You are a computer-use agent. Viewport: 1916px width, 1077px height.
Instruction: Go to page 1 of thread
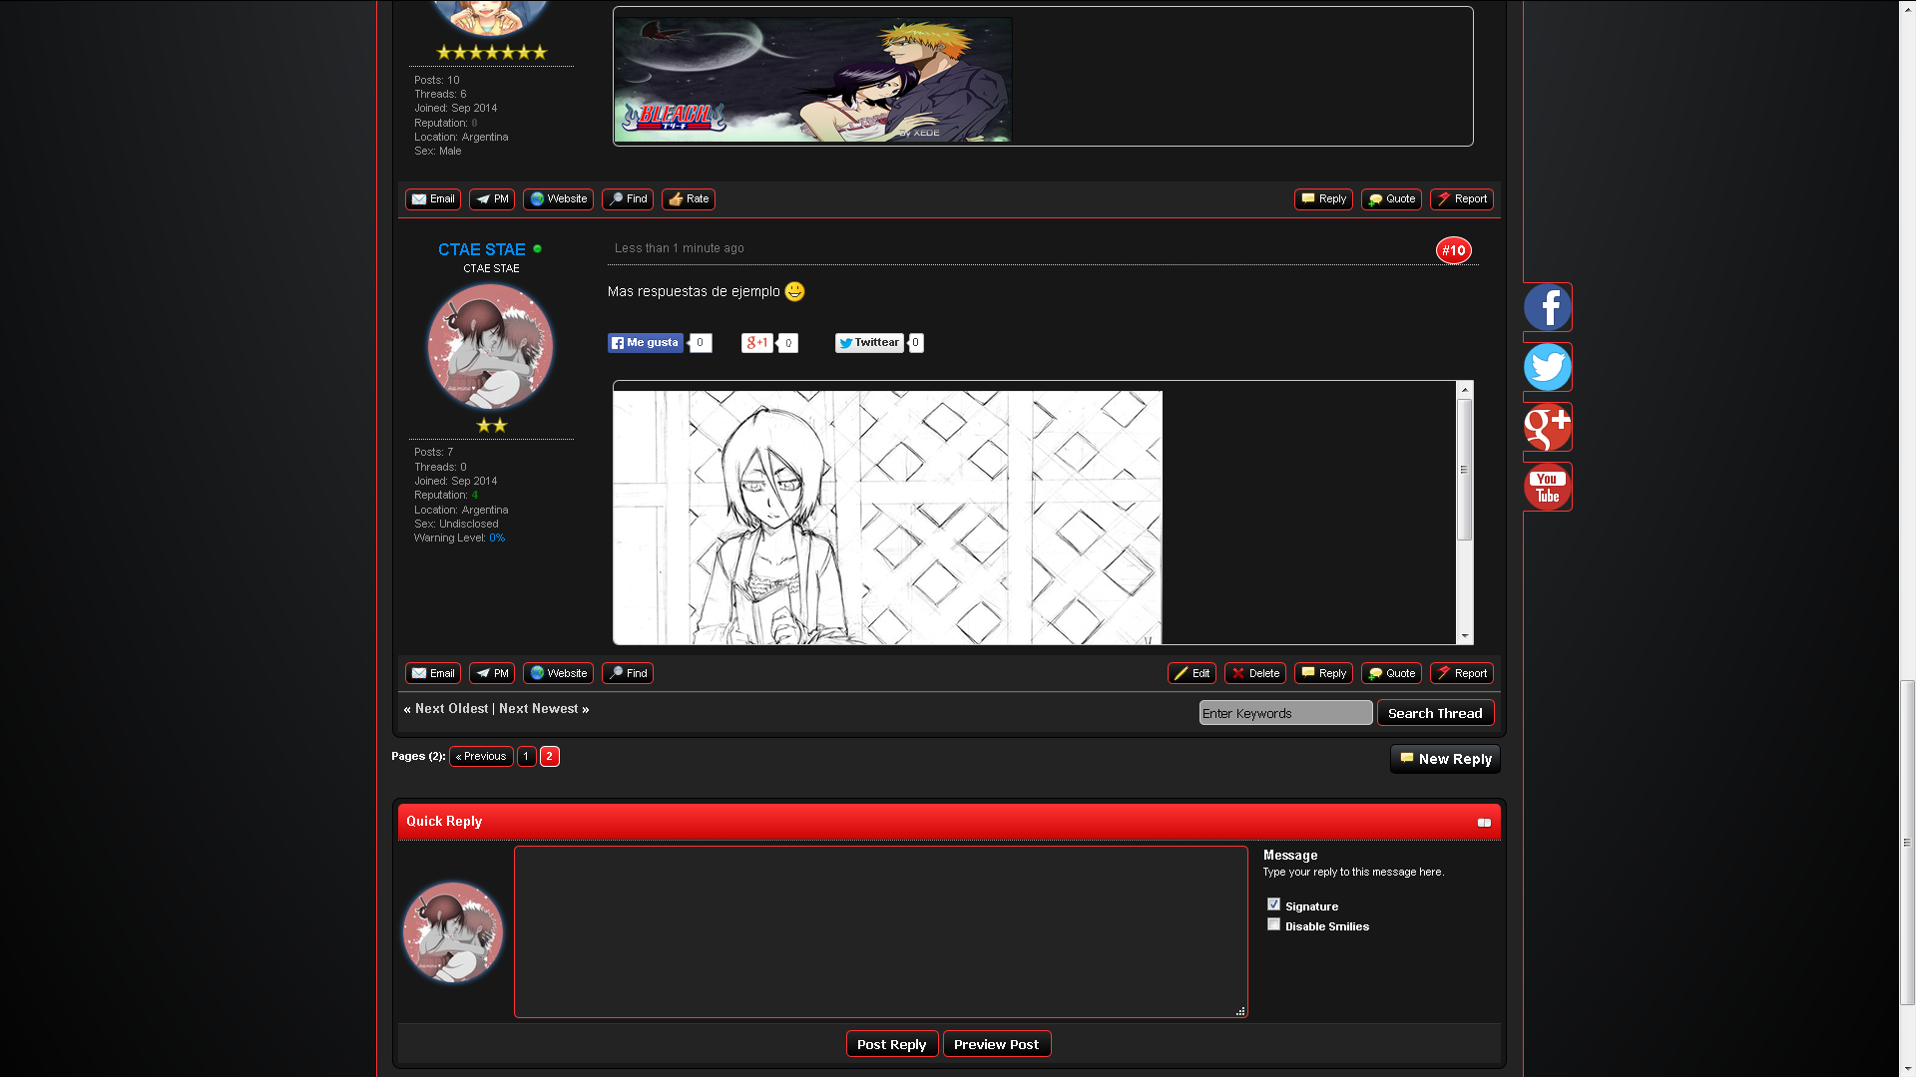click(x=526, y=757)
